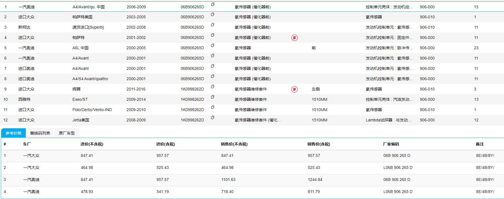Click red 多 badge in 辉腾 row
Viewport: 504px width, 199px height.
point(294,89)
